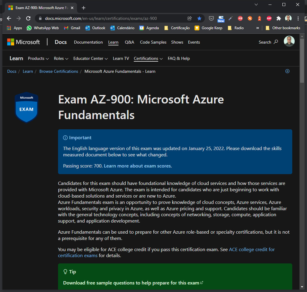Screen dimensions: 307x292
Task: Close the Exam AZ-900 browser tab
Action: coord(72,8)
